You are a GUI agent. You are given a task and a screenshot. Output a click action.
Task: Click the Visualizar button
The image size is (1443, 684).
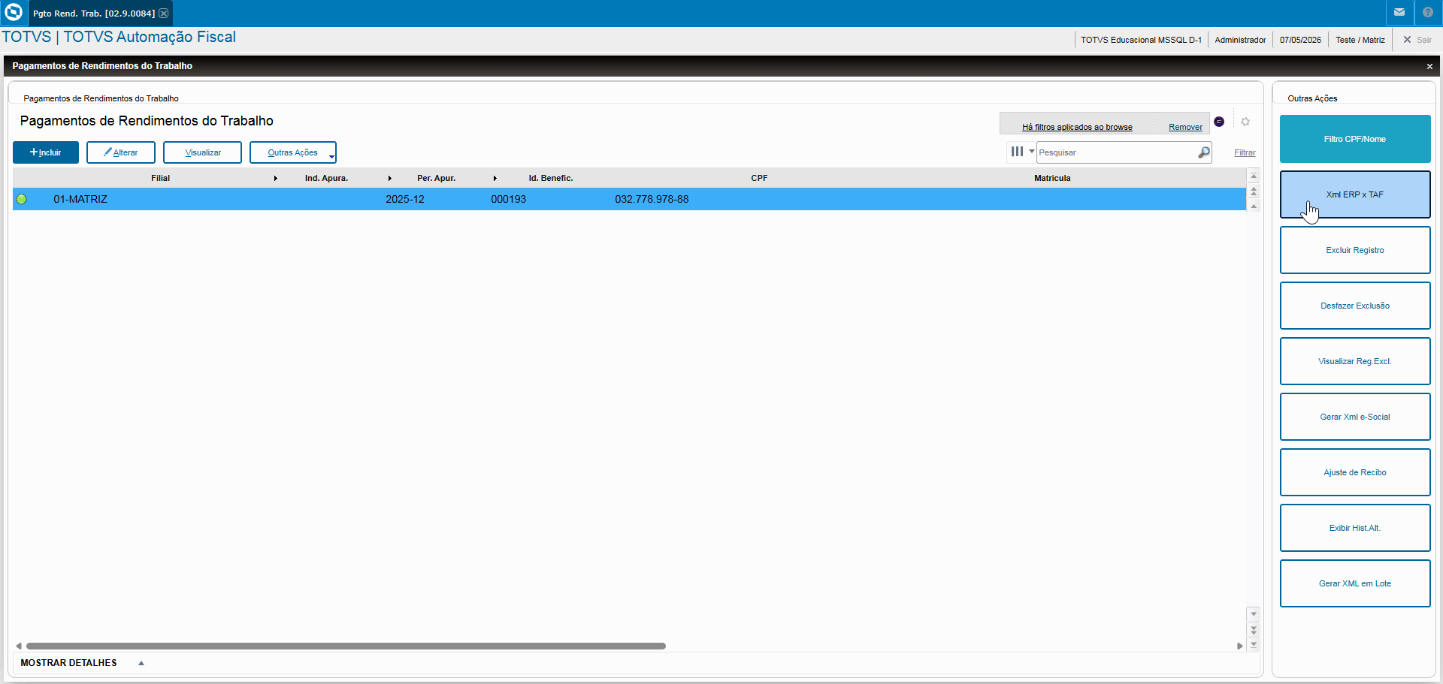(202, 152)
